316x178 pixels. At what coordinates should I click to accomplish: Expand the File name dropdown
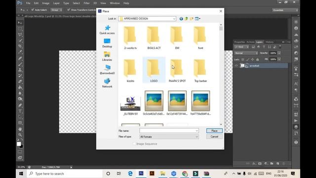[x=197, y=131]
